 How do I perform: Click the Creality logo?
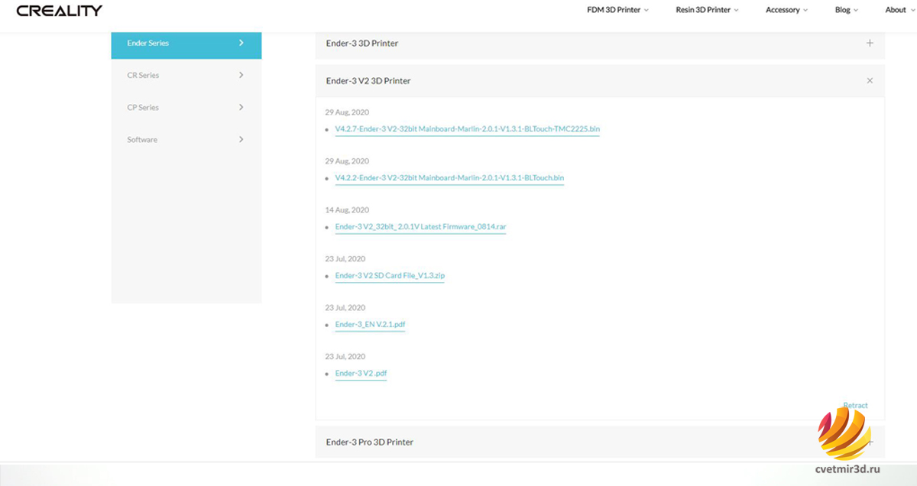pos(59,11)
